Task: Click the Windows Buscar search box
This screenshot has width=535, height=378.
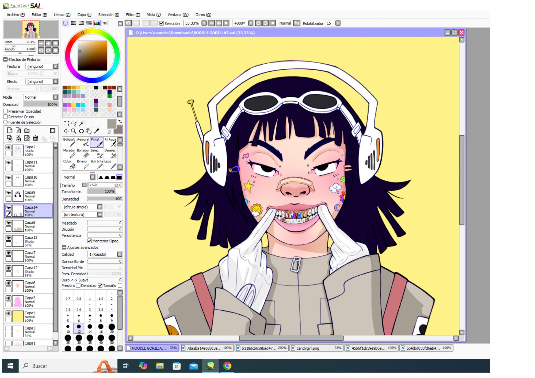Action: [68, 366]
